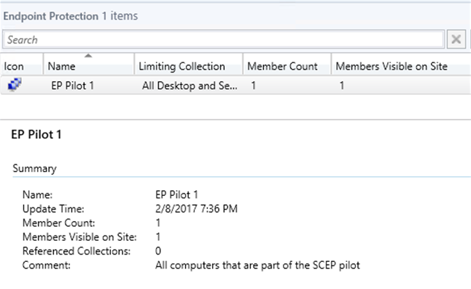Image resolution: width=471 pixels, height=289 pixels.
Task: Click the Summary section label
Action: click(x=34, y=168)
